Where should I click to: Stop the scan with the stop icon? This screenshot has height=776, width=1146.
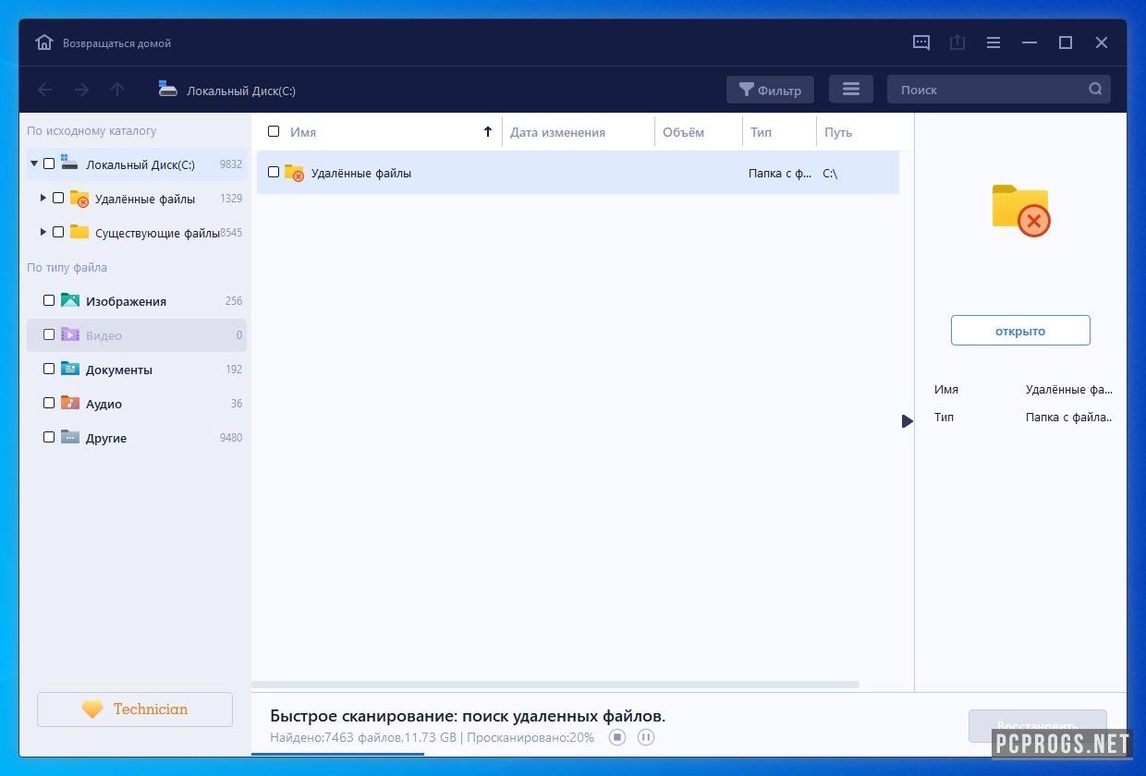click(617, 737)
